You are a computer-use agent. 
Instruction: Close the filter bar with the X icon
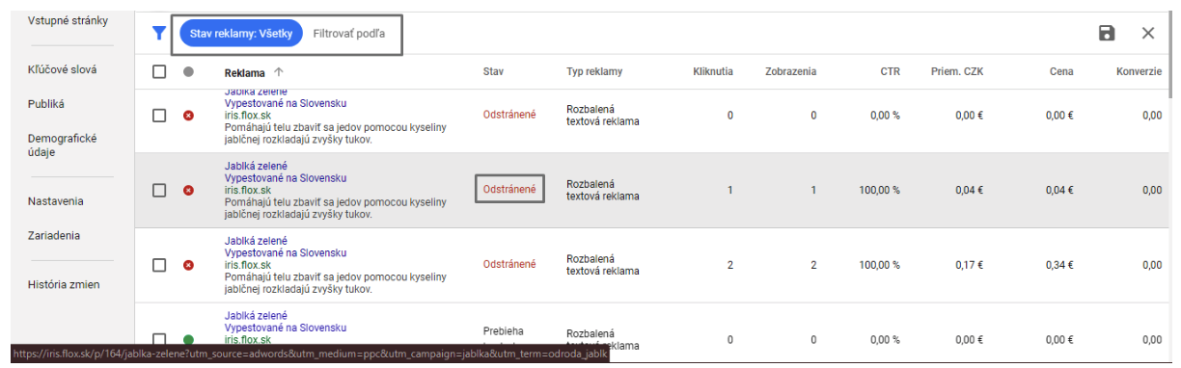pyautogui.click(x=1148, y=33)
